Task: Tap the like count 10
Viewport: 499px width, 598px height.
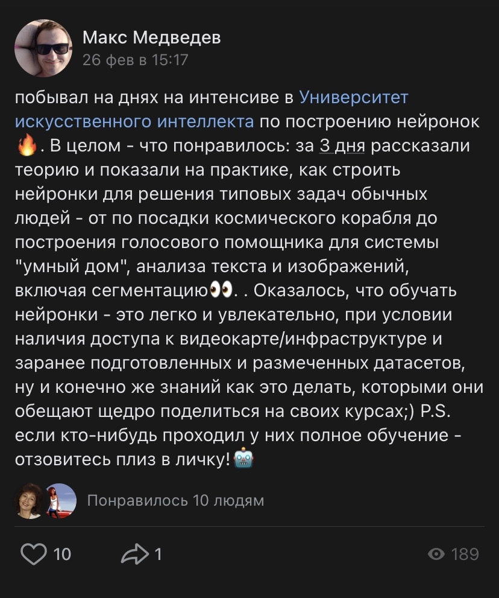Action: tap(62, 554)
